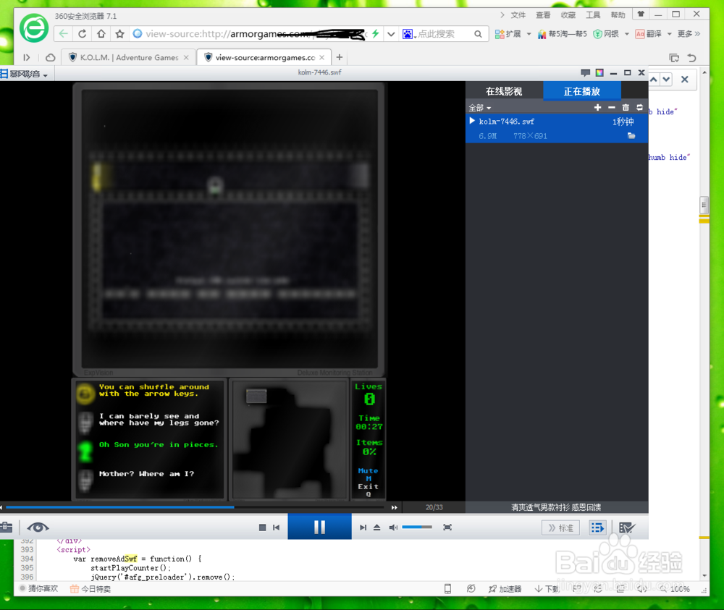This screenshot has width=724, height=610.
Task: Mute the player speaker icon
Action: pyautogui.click(x=393, y=528)
